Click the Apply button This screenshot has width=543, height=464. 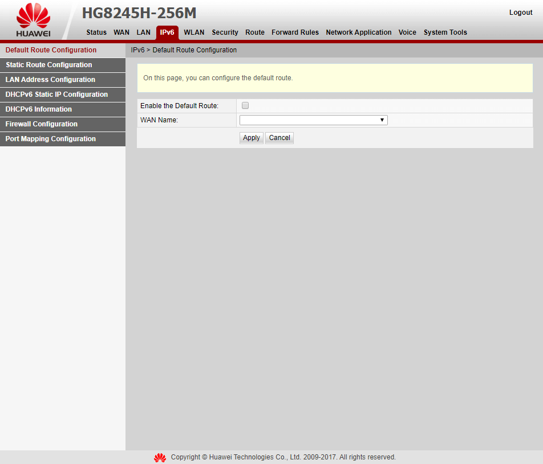251,138
